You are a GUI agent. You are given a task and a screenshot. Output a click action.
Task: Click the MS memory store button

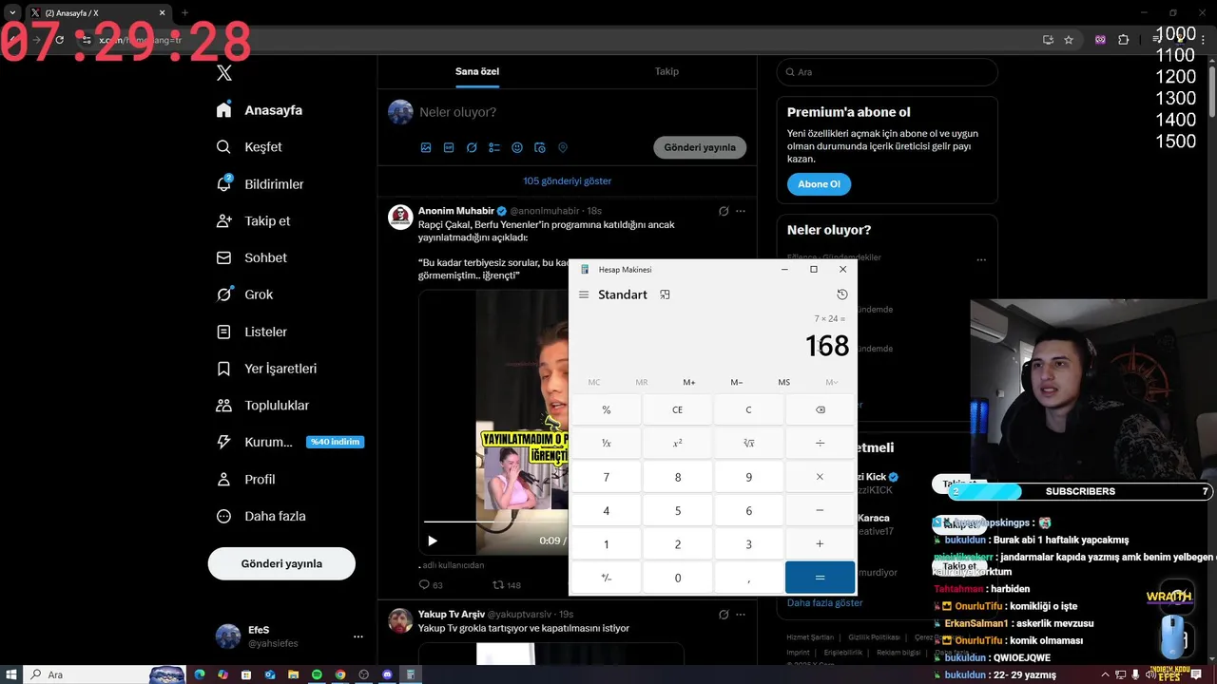tap(784, 382)
